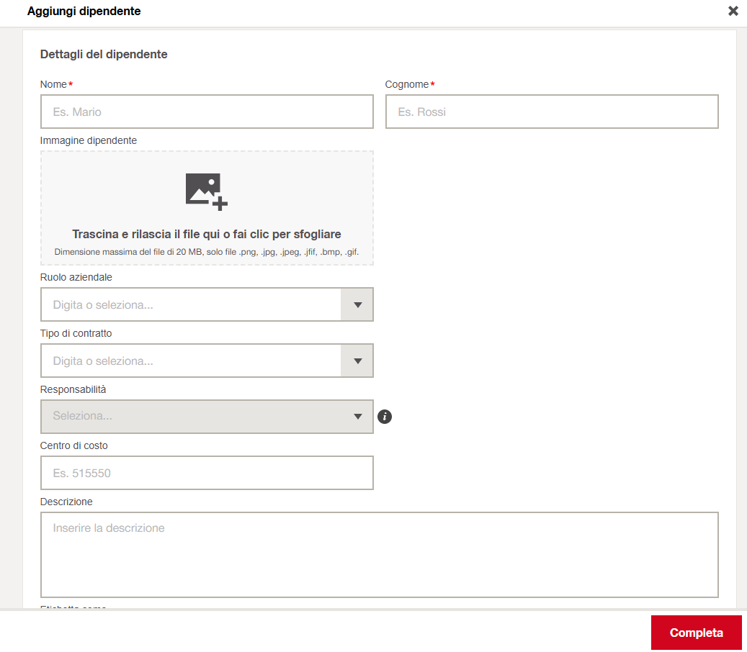Click the Responsabilità 'Seleziona...' field
Image resolution: width=747 pixels, height=652 pixels.
pos(191,417)
